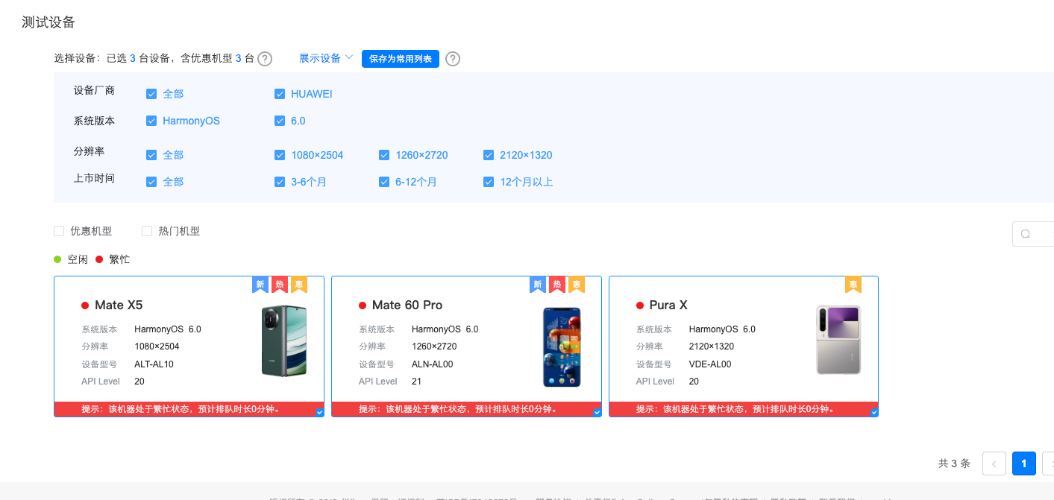Click busy warning banner on Pura X card
The height and width of the screenshot is (500, 1054).
(744, 409)
